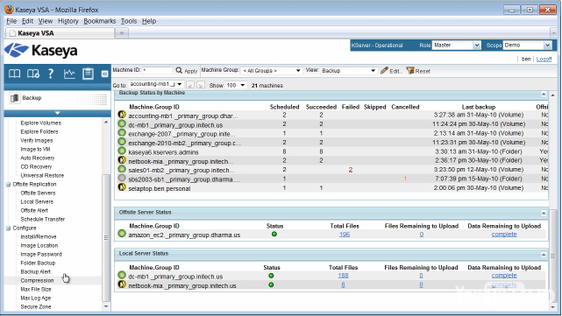The image size is (562, 316).
Task: Click status icon for exchange-2007 machine
Action: click(122, 133)
